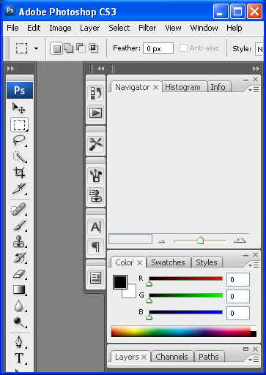The image size is (266, 375).
Task: Open the Filter menu
Action: tap(147, 28)
